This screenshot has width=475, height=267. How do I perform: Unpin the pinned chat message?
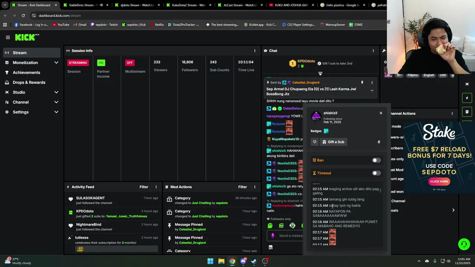point(362,83)
